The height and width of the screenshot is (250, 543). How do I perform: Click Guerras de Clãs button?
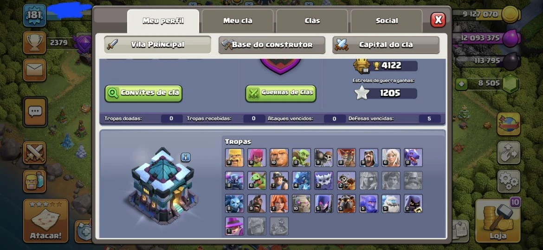pos(281,93)
